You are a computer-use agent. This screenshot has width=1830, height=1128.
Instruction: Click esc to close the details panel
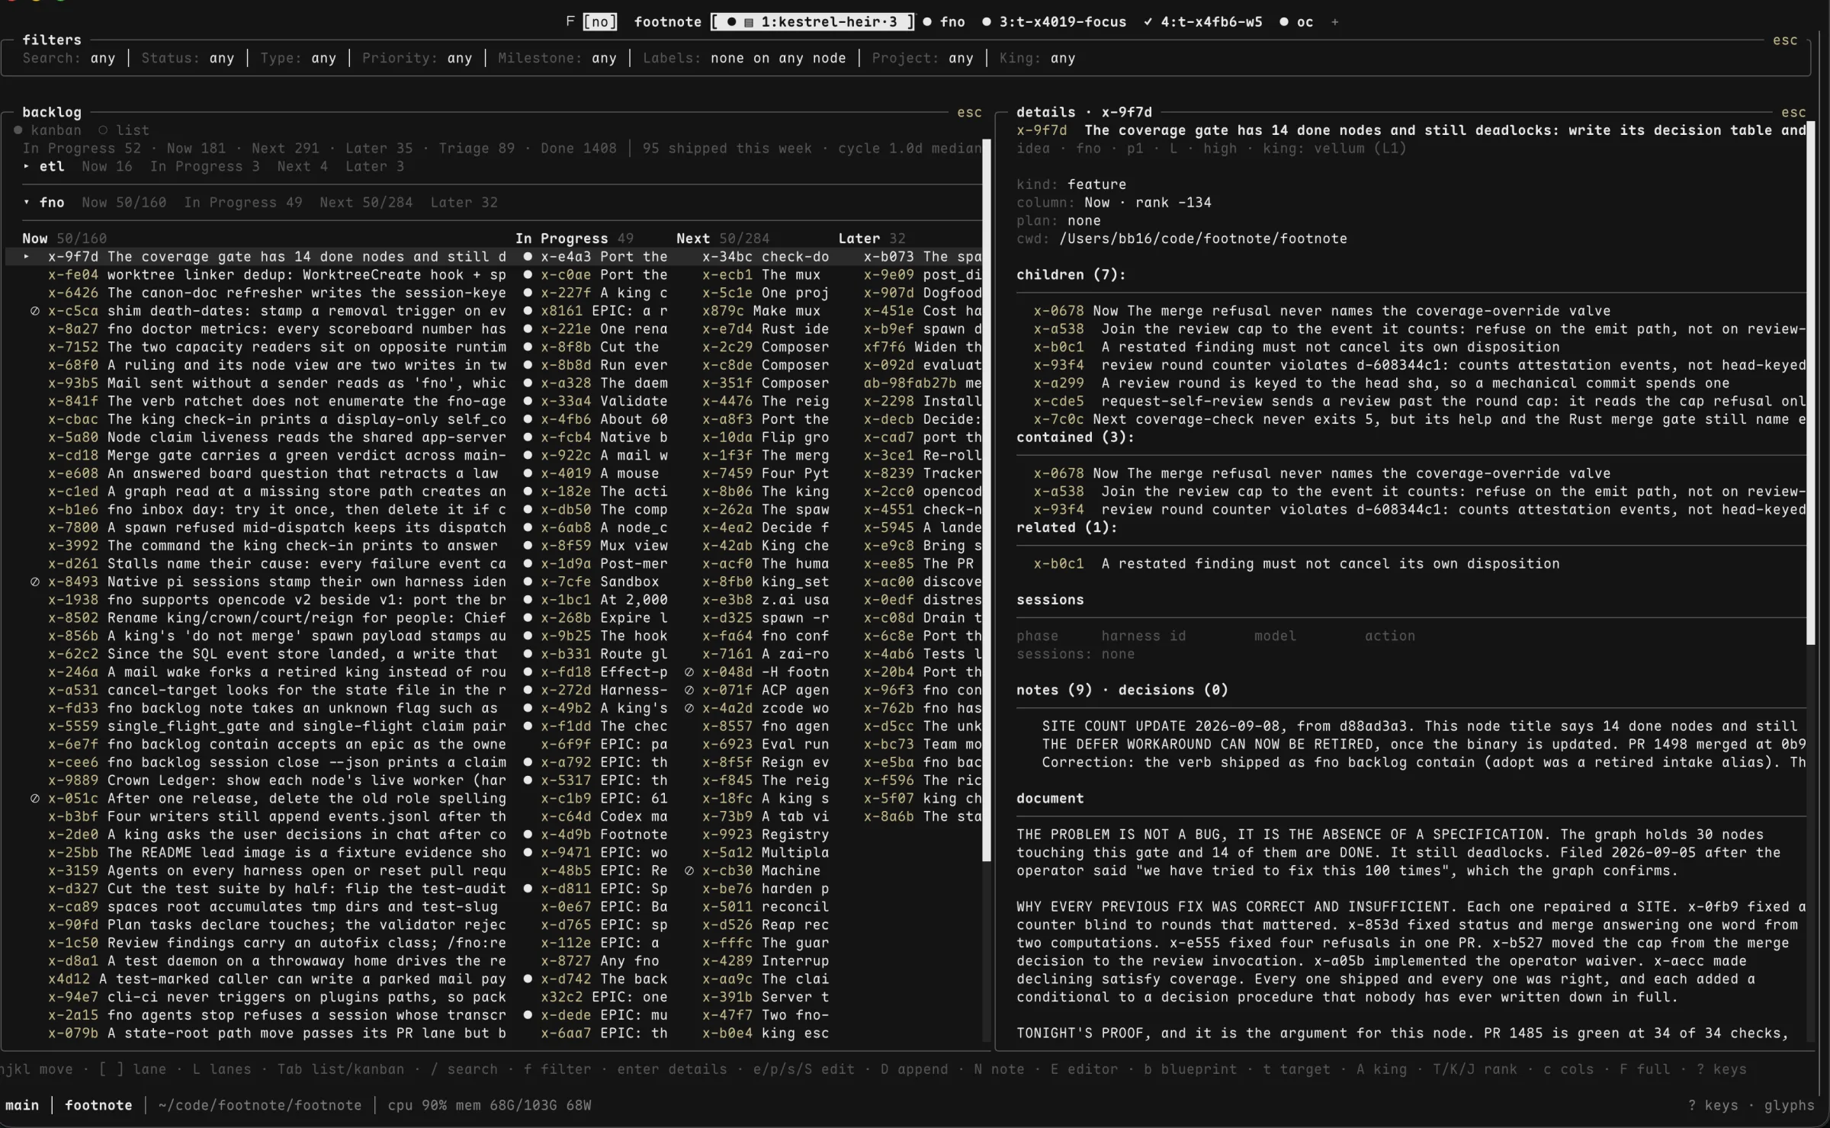(x=1793, y=113)
